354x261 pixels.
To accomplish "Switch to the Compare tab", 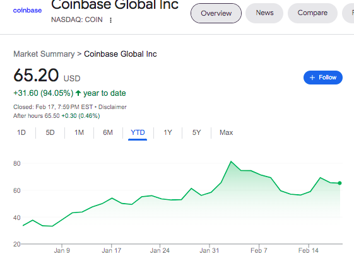I will point(312,13).
